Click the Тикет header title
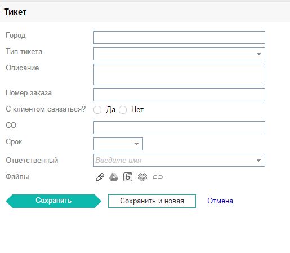Screen dimensions: 290x253 15,12
